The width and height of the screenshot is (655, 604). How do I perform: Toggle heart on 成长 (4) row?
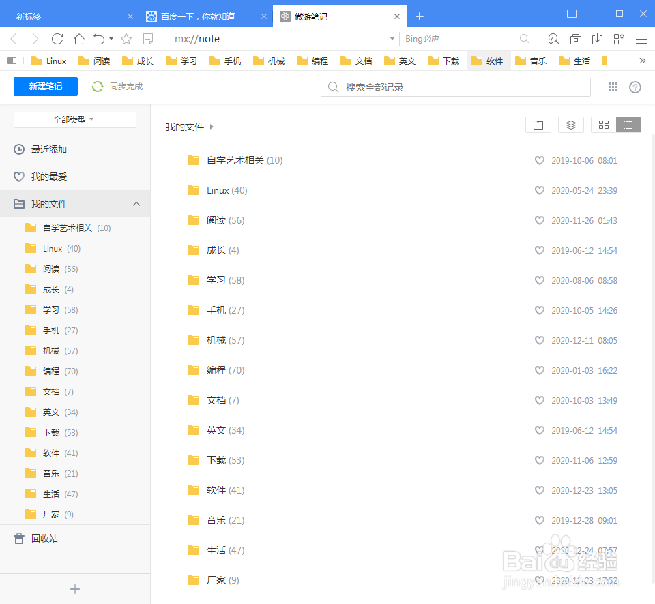540,250
